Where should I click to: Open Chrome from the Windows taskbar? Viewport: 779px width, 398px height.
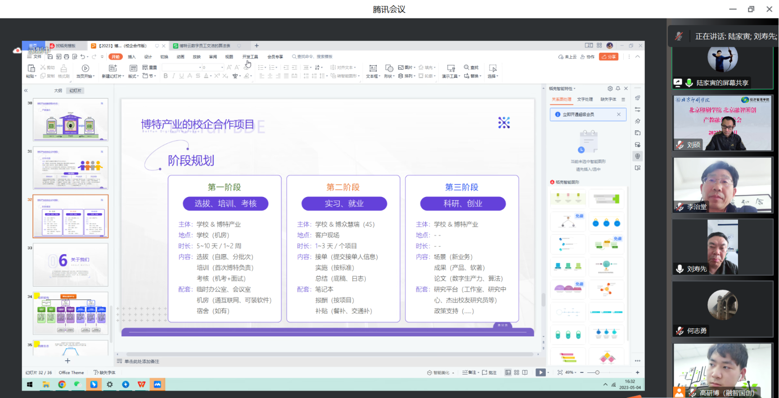[x=62, y=384]
